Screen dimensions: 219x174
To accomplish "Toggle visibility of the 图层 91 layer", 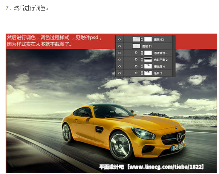I will tap(119, 46).
